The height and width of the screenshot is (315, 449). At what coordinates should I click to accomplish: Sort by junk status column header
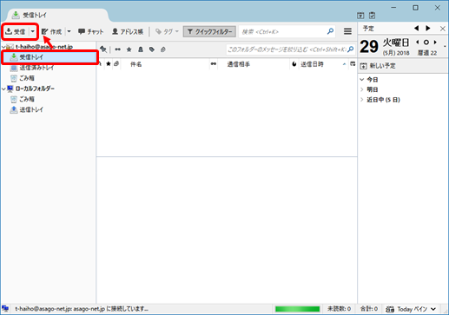294,64
